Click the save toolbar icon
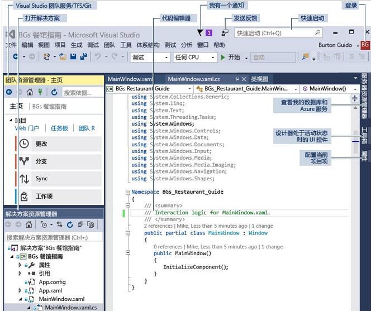The height and width of the screenshot is (311, 371). click(x=73, y=57)
